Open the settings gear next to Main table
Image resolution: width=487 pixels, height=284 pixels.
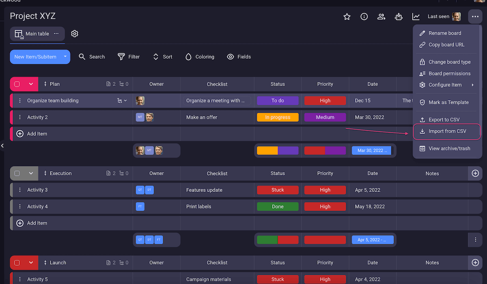tap(74, 34)
